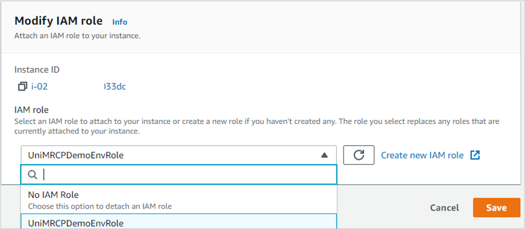Click the Instance ID label
The height and width of the screenshot is (229, 525).
pyautogui.click(x=37, y=69)
